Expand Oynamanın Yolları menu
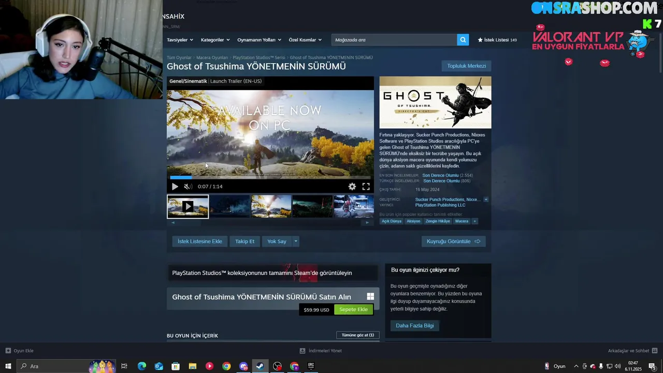The width and height of the screenshot is (663, 373). (259, 40)
